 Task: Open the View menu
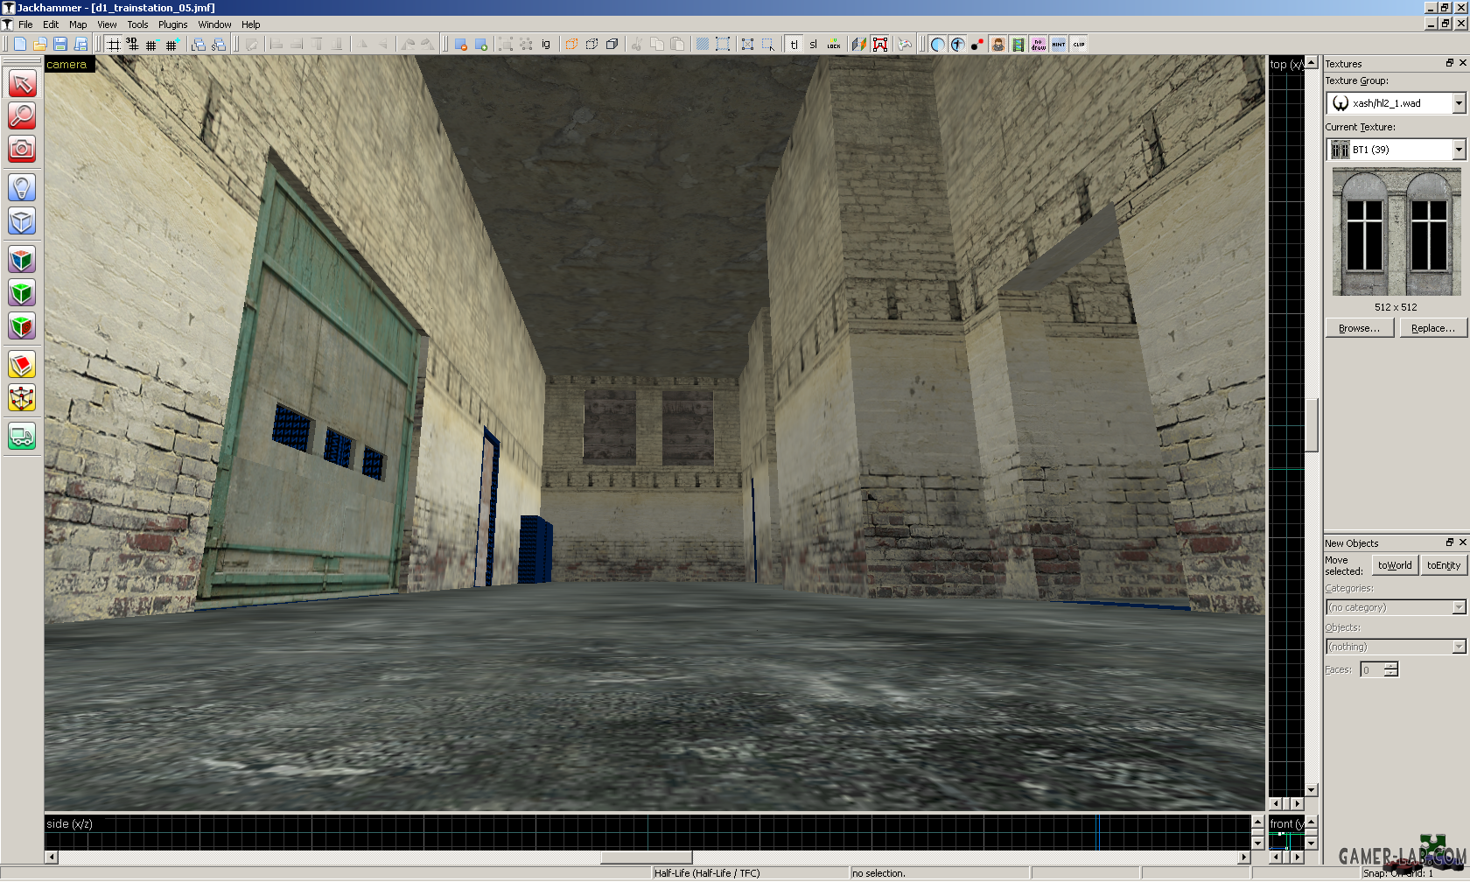point(107,24)
